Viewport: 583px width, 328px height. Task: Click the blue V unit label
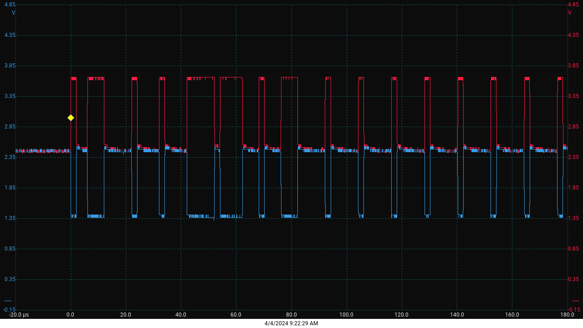tap(14, 13)
